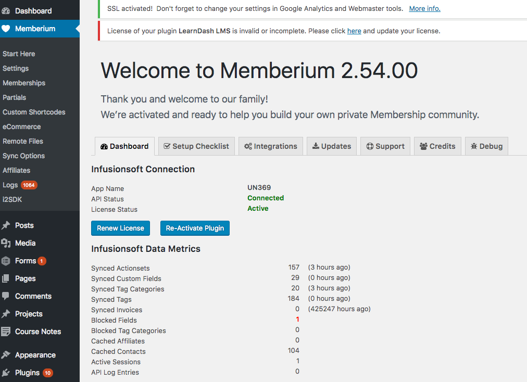Open the Comments menu label
This screenshot has height=382, width=527.
(33, 296)
